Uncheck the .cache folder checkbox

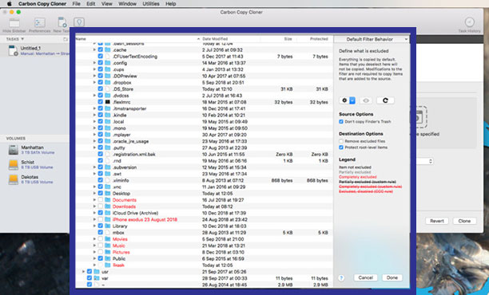[100, 49]
